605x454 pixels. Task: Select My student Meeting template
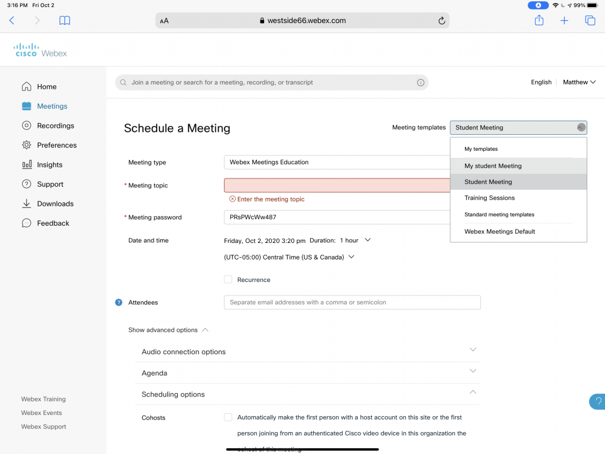(x=518, y=166)
